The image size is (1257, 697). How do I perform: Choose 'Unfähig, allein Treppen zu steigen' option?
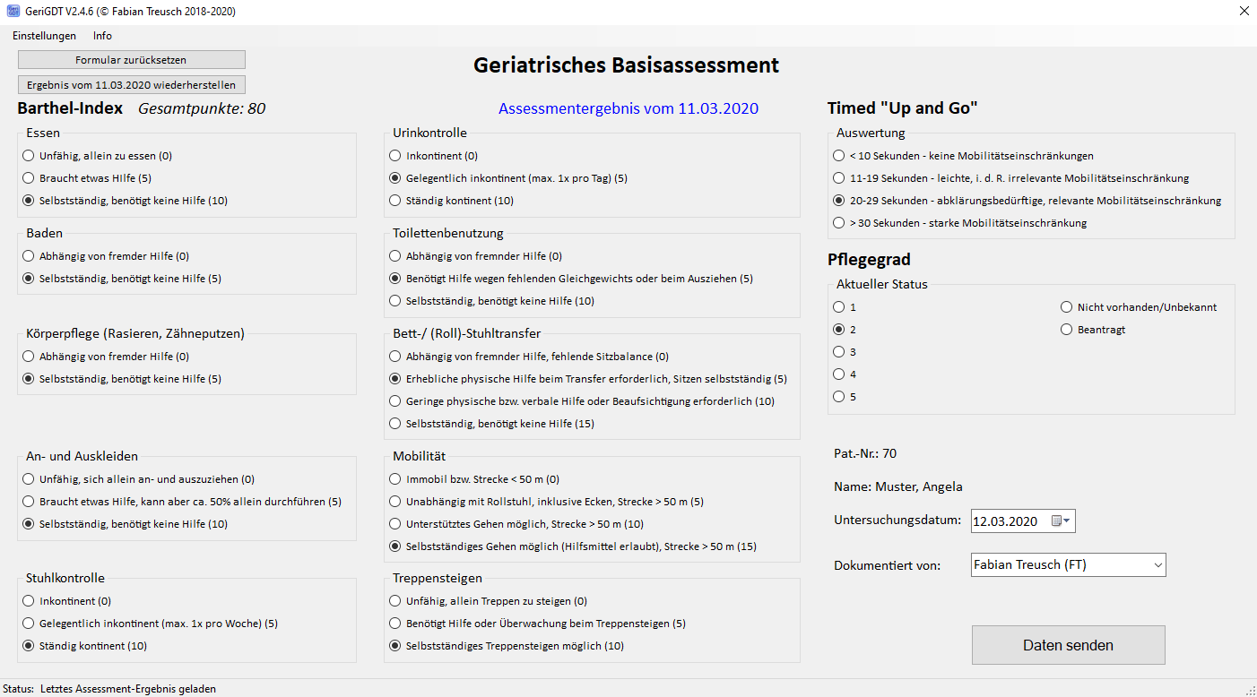[395, 601]
